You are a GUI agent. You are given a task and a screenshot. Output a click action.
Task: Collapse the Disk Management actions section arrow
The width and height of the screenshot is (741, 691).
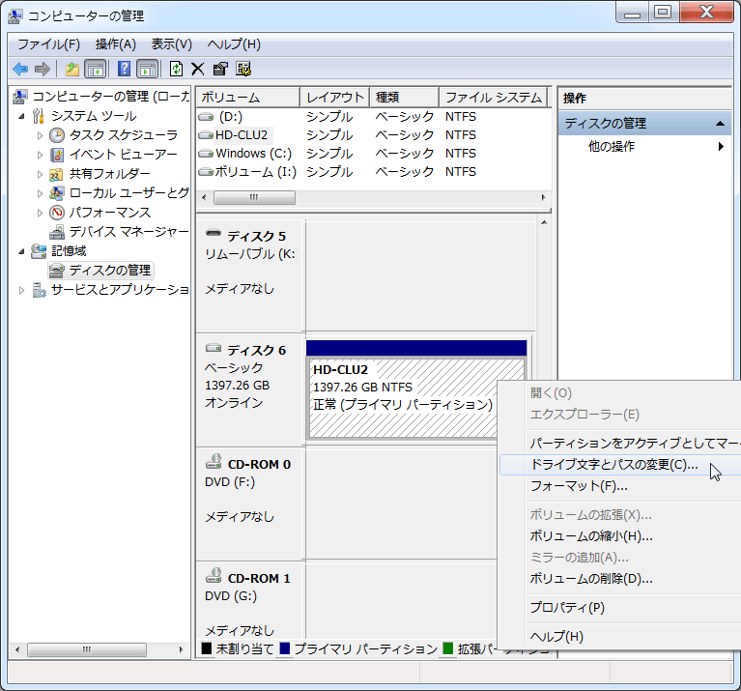[x=720, y=124]
